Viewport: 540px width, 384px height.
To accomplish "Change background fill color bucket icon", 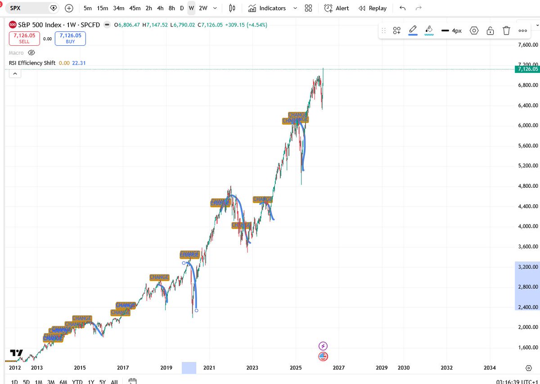I will 429,31.
